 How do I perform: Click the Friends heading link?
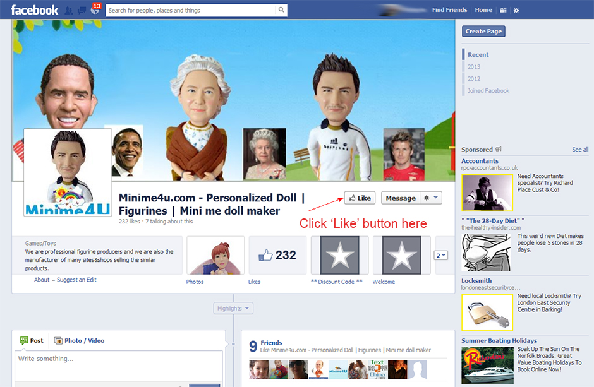tap(271, 342)
